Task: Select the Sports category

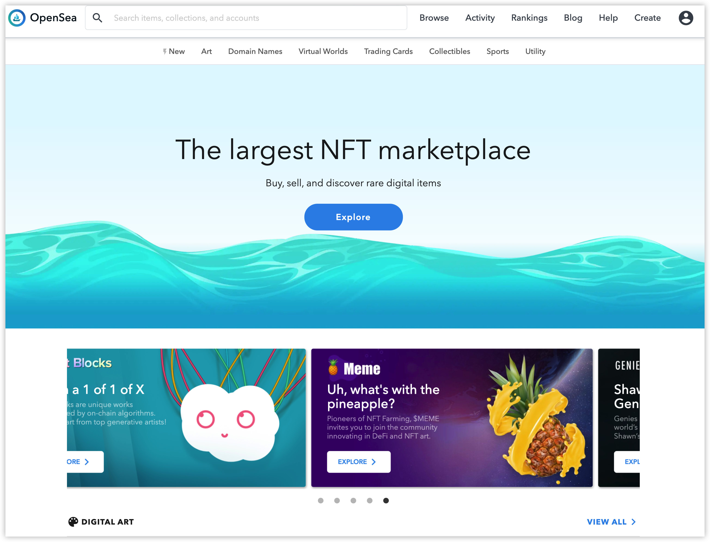Action: (497, 51)
